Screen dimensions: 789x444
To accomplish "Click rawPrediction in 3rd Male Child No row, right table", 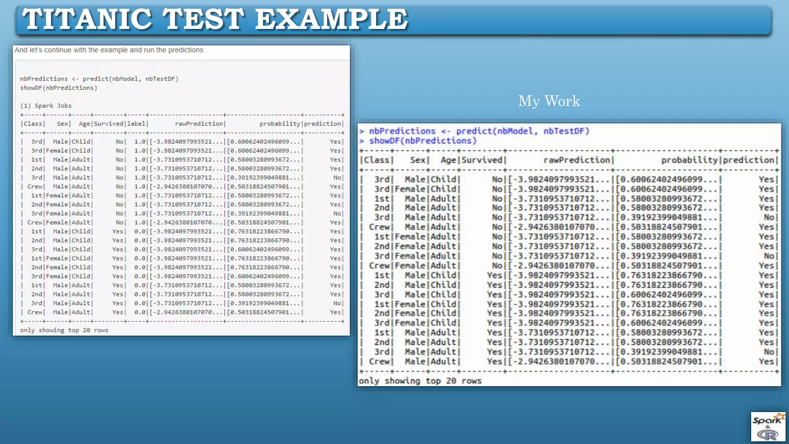I will tap(559, 180).
